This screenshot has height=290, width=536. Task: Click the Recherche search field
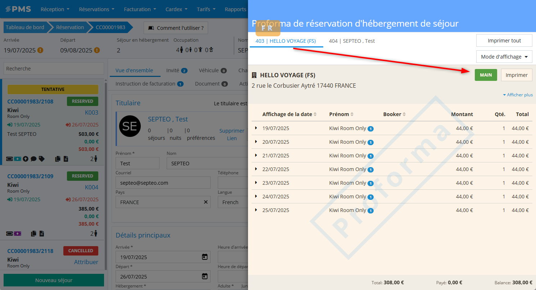54,69
